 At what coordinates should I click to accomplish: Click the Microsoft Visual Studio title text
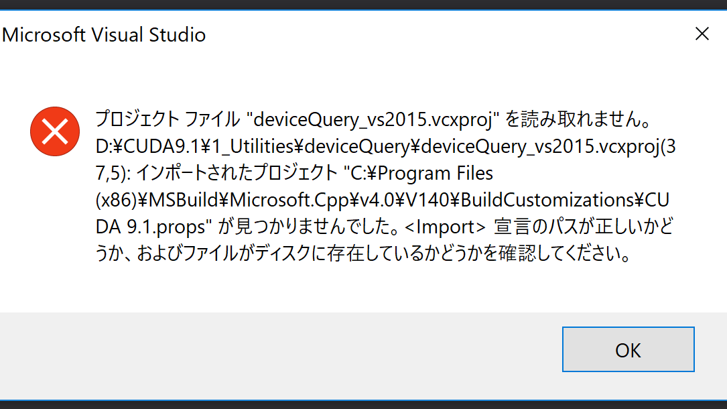point(104,34)
